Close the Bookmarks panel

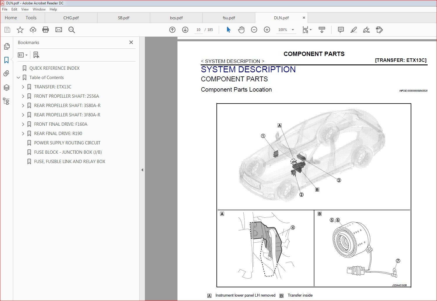131,42
